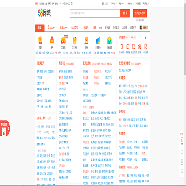Open the yellow dog face pet category icon

click(86, 40)
